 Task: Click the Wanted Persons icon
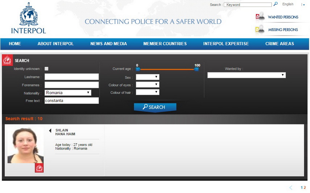coord(260,17)
